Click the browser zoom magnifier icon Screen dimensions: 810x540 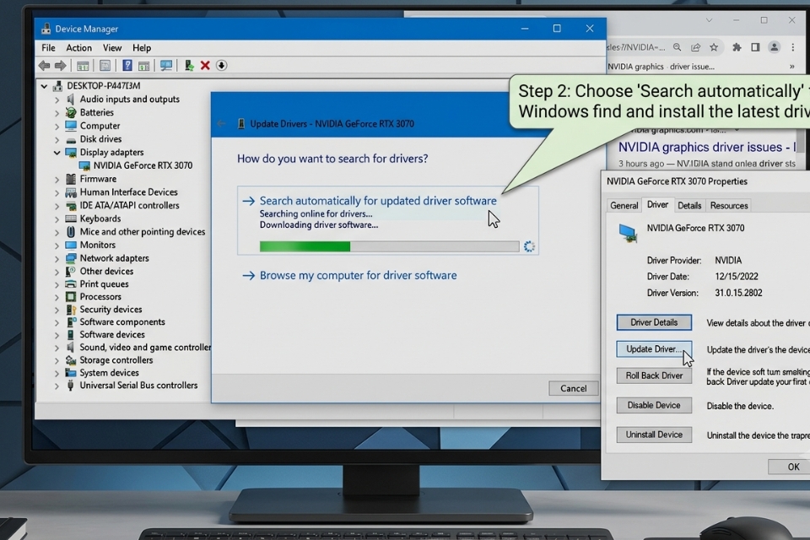coord(678,47)
